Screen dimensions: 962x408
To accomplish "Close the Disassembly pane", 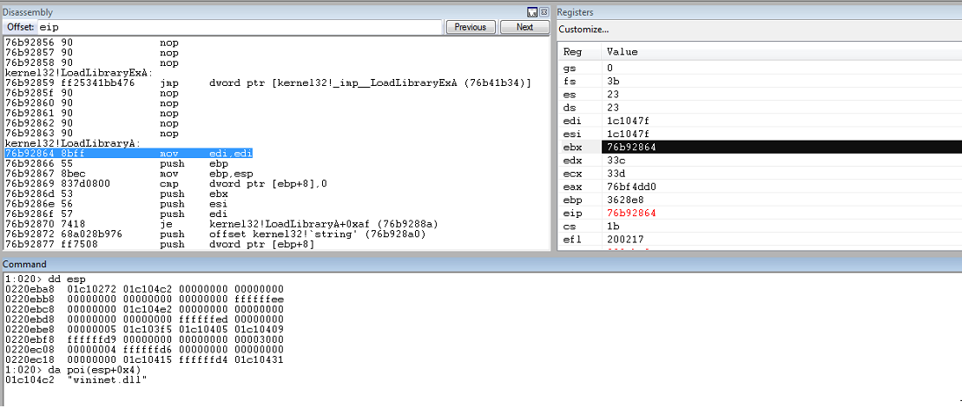I will pos(544,11).
